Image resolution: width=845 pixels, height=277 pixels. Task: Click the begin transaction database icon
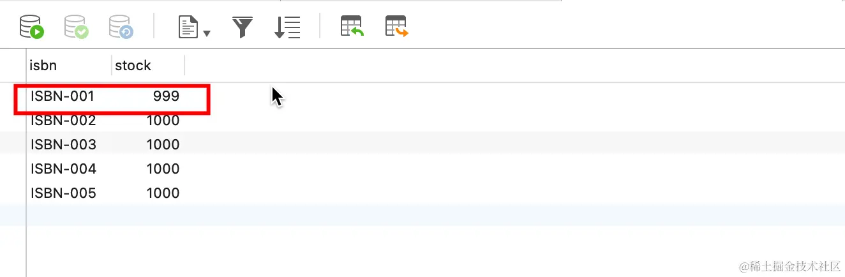31,27
